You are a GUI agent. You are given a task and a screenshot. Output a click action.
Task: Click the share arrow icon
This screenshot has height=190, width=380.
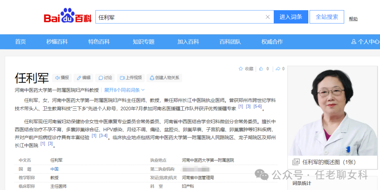[x=278, y=69]
